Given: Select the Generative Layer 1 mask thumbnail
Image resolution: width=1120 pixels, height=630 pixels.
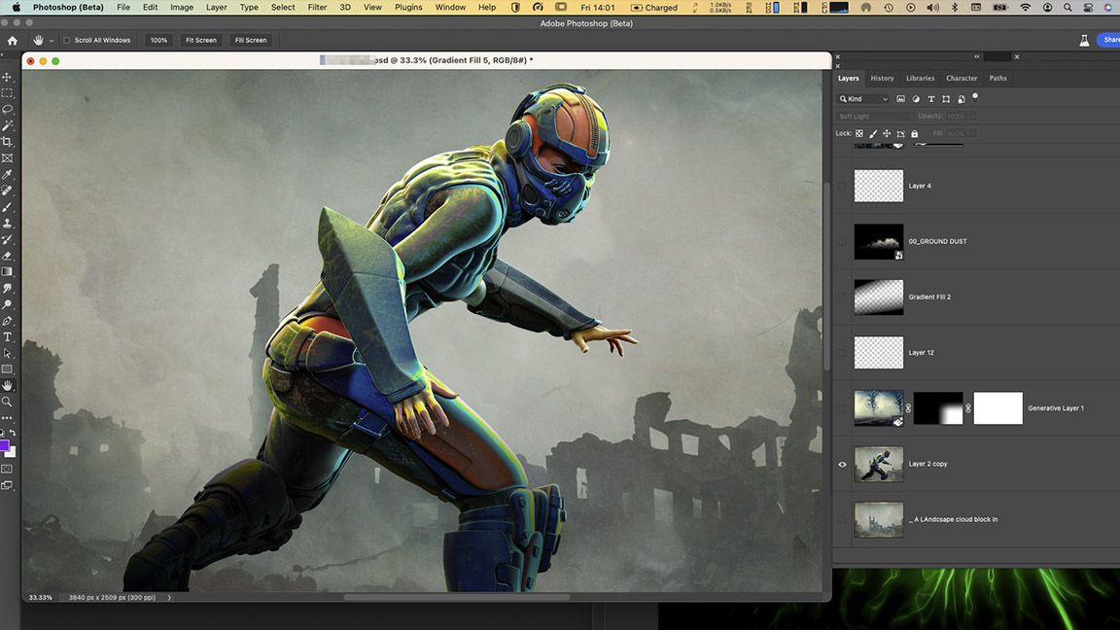Looking at the screenshot, I should [938, 408].
